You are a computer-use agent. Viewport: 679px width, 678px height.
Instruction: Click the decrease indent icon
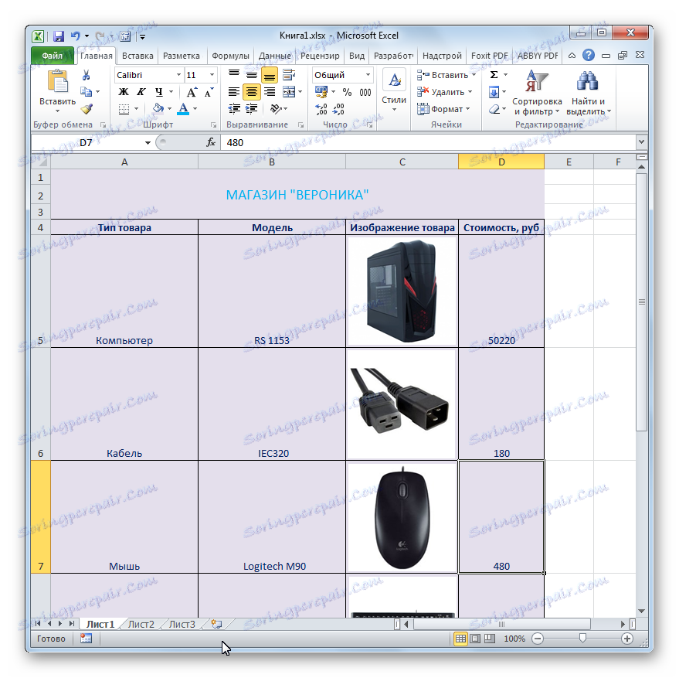point(234,109)
